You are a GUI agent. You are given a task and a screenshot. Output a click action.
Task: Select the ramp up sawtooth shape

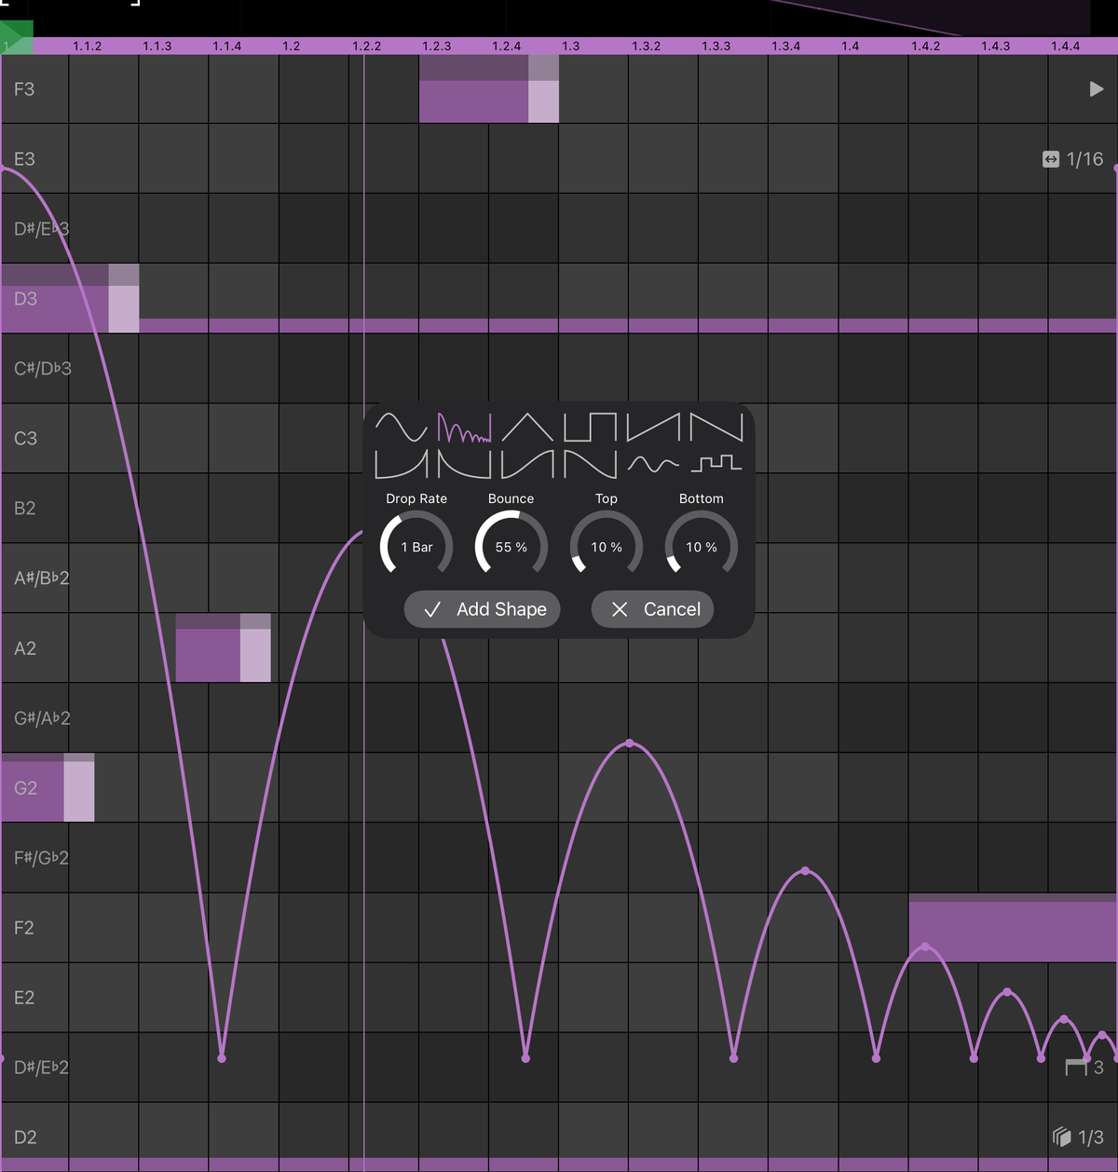[x=653, y=428]
